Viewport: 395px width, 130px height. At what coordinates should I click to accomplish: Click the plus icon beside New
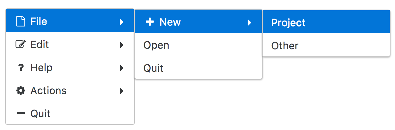tap(150, 22)
